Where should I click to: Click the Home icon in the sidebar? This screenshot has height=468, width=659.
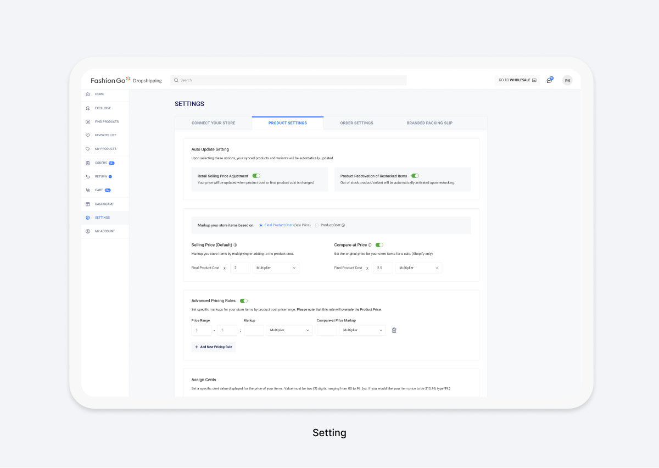88,94
